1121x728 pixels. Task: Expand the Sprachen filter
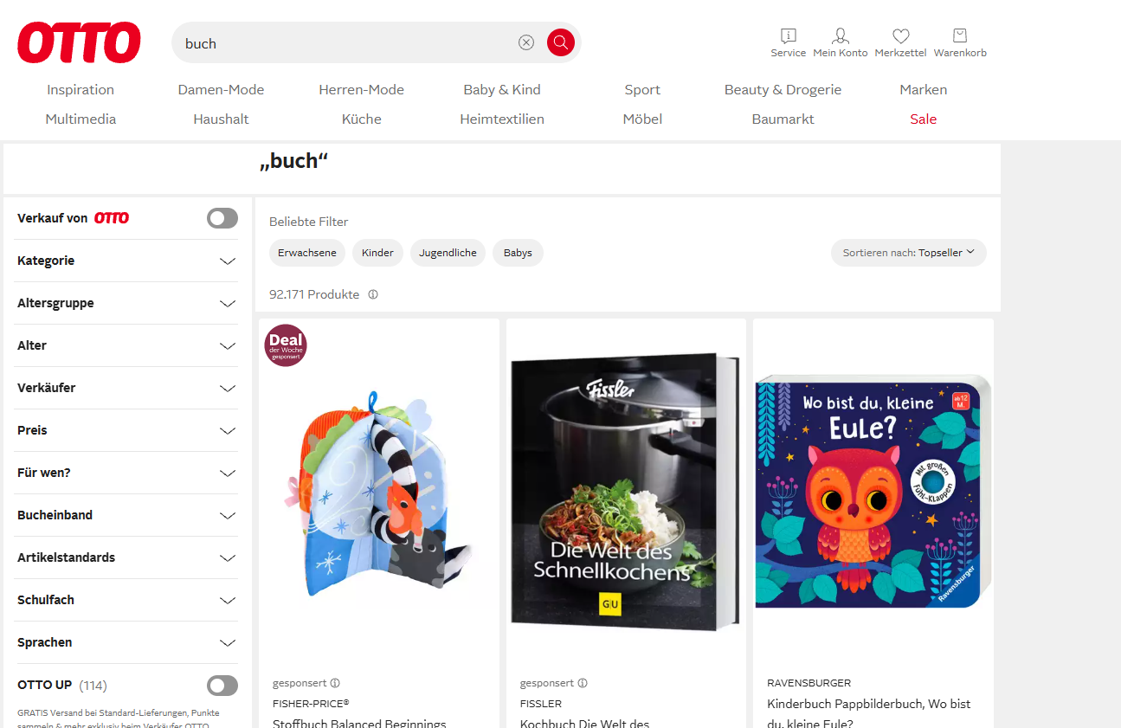[126, 642]
